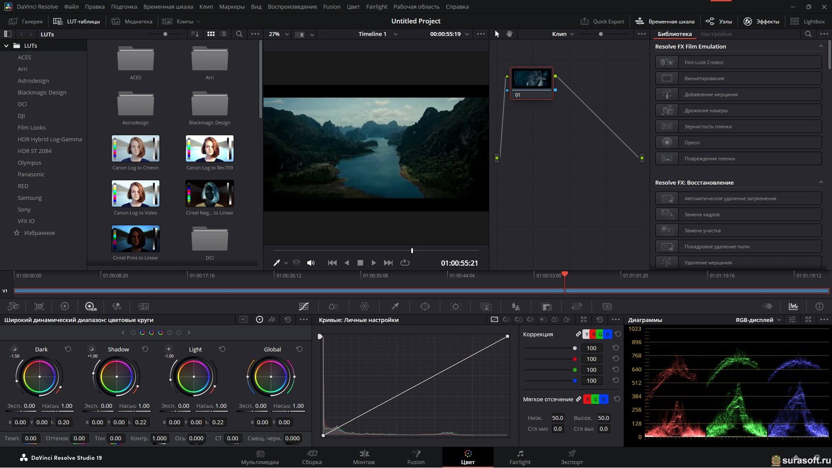Adjust the Global color wheel
This screenshot has height=468, width=832.
pos(271,377)
